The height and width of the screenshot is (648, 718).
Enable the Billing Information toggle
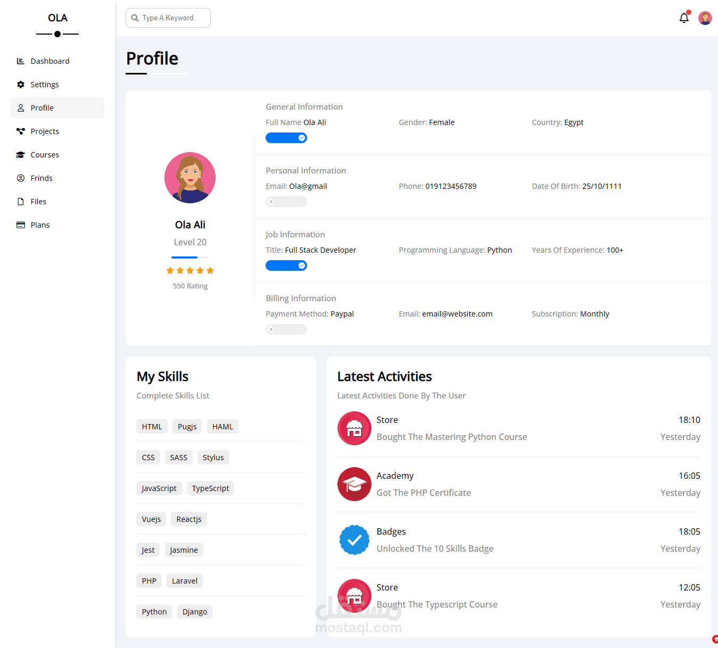286,329
